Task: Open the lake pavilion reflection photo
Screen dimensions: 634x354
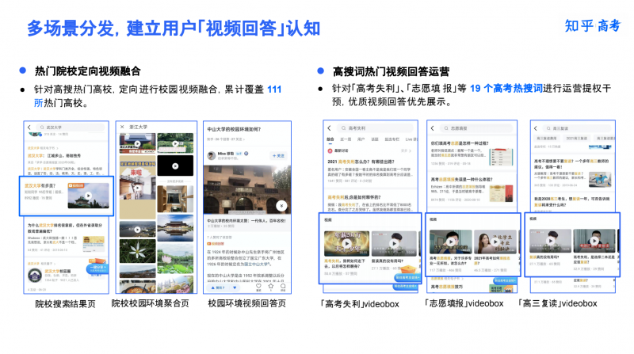Action: click(175, 228)
